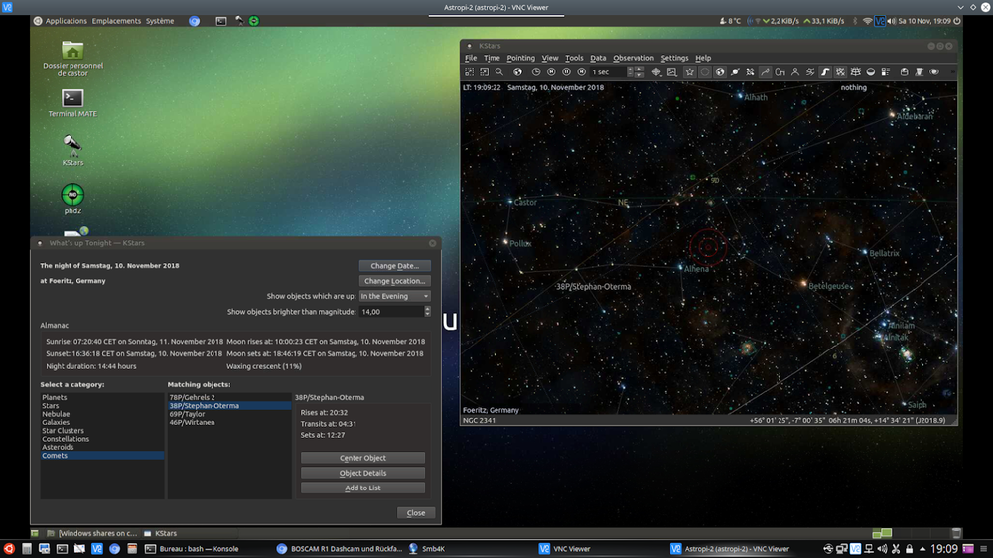Select Asteroids in the category list

point(58,447)
